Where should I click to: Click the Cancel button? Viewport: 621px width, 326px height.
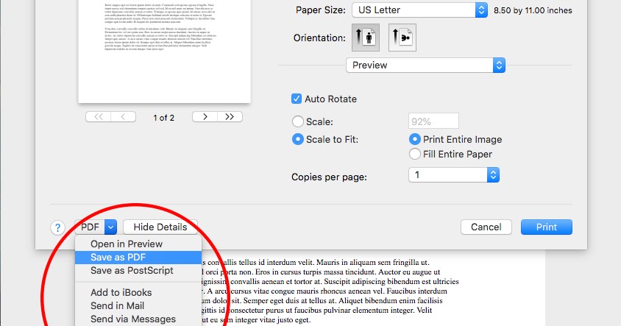(486, 227)
